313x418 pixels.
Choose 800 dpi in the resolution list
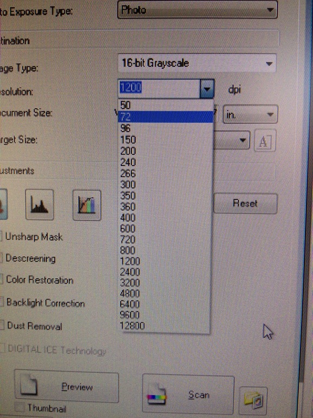click(x=165, y=250)
